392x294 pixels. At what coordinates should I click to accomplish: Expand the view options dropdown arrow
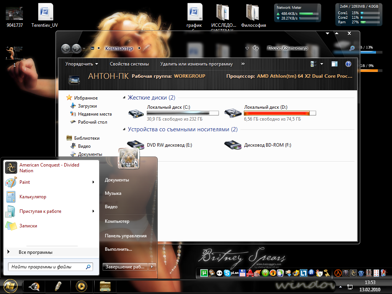click(322, 64)
